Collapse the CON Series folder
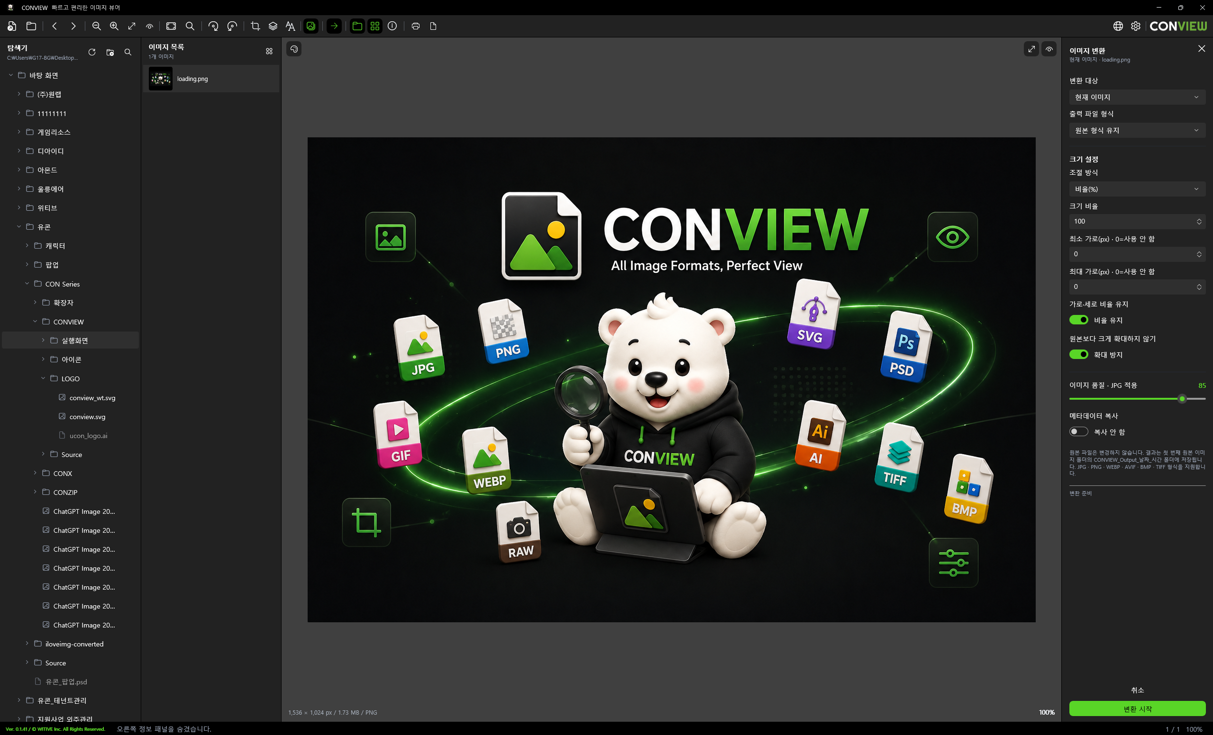 27,283
